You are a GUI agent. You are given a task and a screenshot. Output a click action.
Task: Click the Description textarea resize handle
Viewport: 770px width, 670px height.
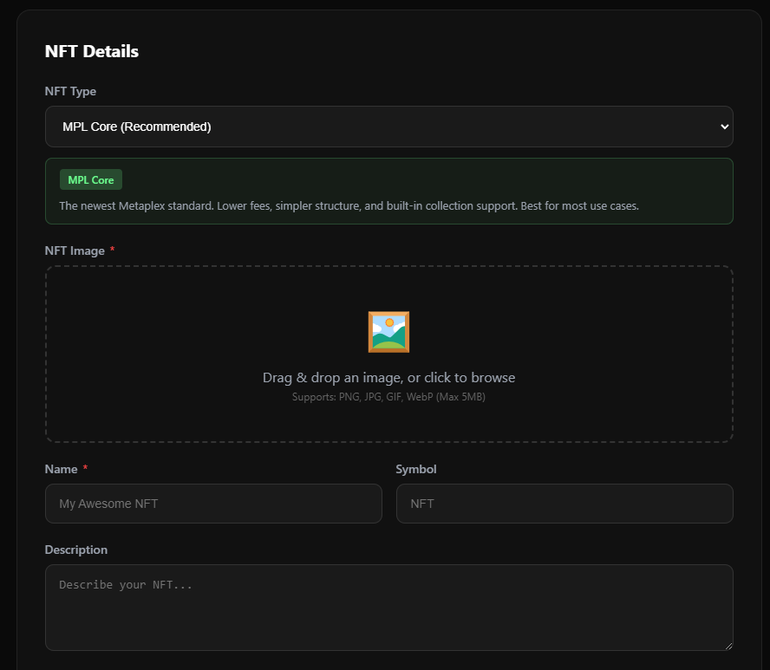(728, 645)
